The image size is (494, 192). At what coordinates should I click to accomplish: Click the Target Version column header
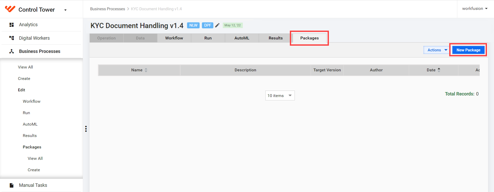point(327,70)
